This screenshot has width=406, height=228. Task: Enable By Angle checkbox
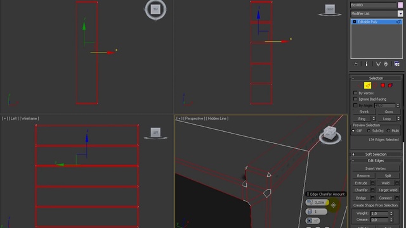355,106
